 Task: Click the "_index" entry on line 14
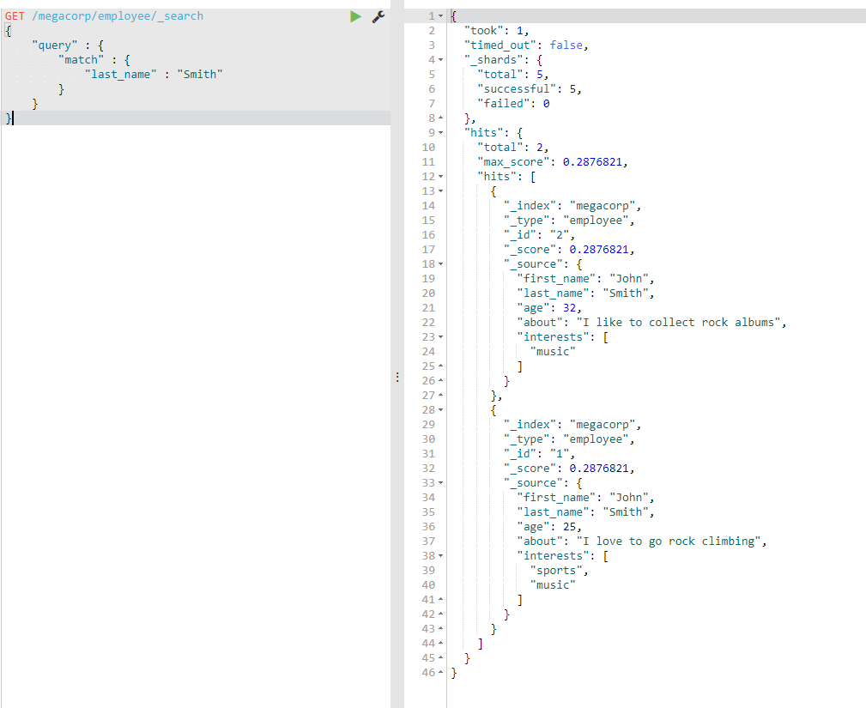570,205
